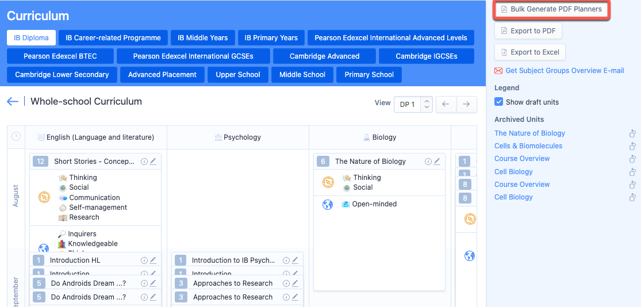This screenshot has width=641, height=307.
Task: Click info icon on Introduction HL unit
Action: [x=144, y=260]
